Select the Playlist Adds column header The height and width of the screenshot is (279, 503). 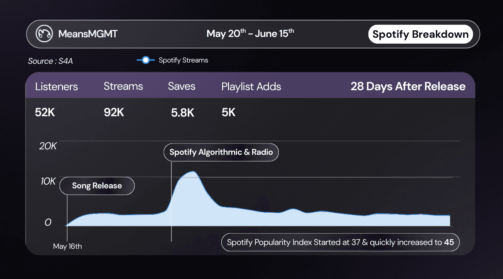coord(251,87)
